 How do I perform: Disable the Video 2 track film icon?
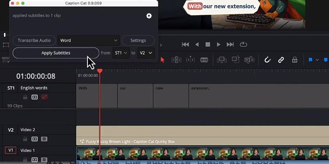pos(44,139)
